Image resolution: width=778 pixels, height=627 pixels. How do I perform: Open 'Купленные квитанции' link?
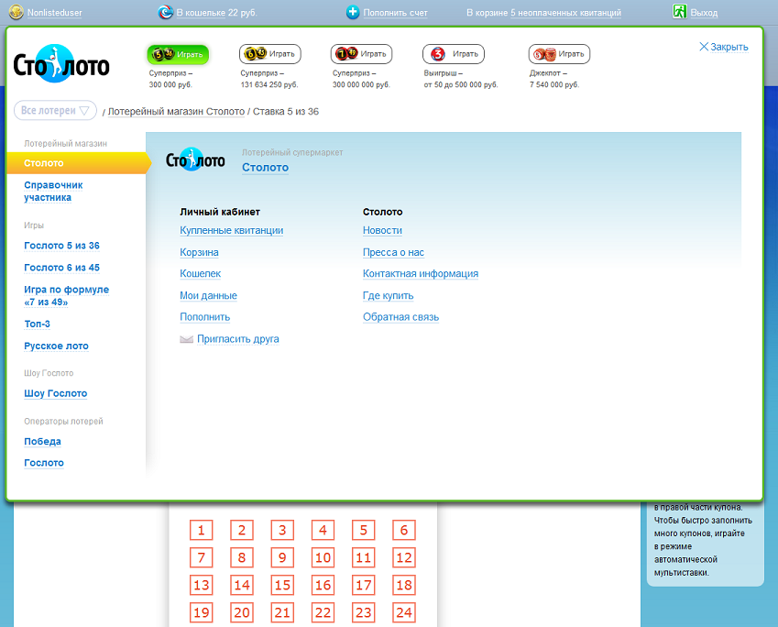pyautogui.click(x=231, y=231)
